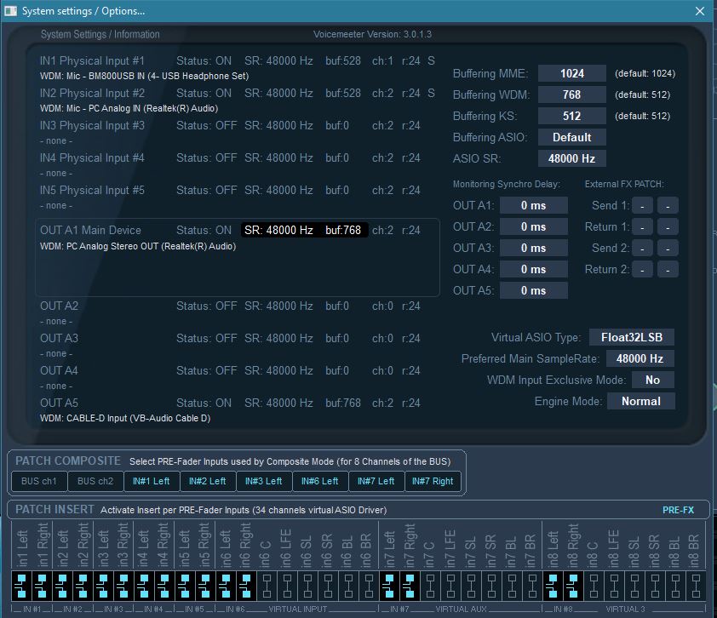Set OUT A3 monitoring delay value
717x618 pixels.
[534, 249]
